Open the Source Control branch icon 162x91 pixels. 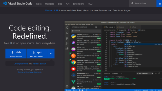tap(67, 38)
